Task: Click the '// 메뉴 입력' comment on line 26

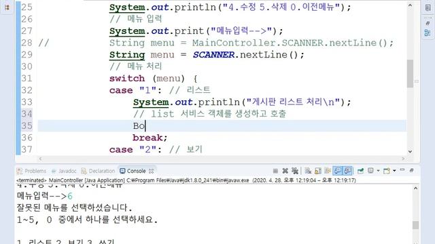Action: tap(136, 19)
